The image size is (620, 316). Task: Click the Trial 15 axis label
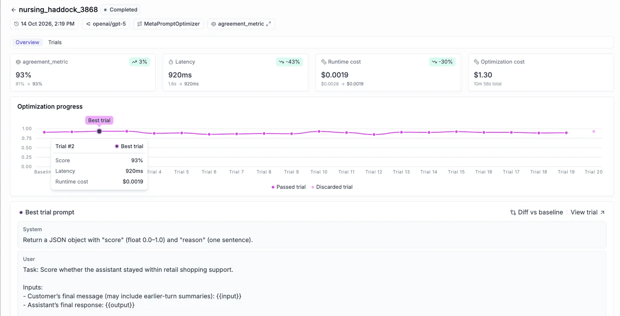(x=456, y=172)
